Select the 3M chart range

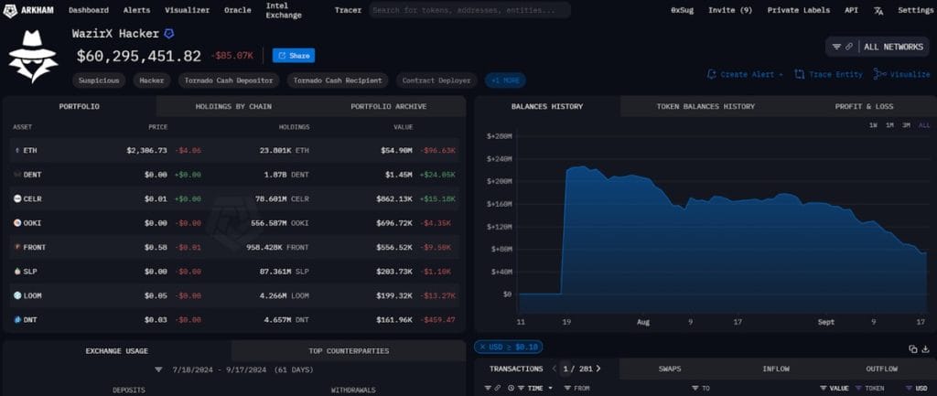pyautogui.click(x=906, y=125)
